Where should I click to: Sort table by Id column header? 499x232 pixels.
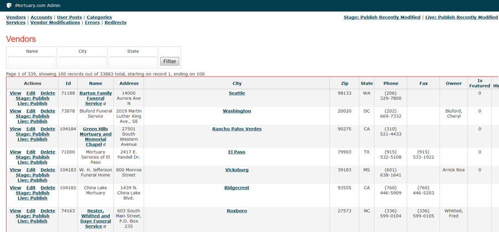(x=68, y=83)
